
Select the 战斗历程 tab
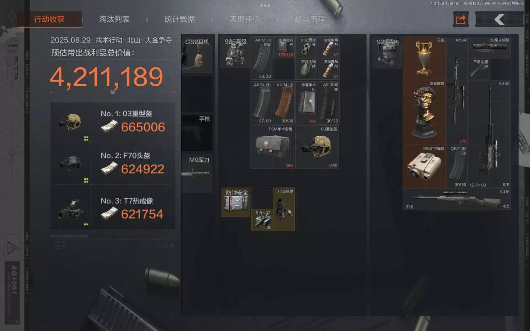pyautogui.click(x=310, y=19)
